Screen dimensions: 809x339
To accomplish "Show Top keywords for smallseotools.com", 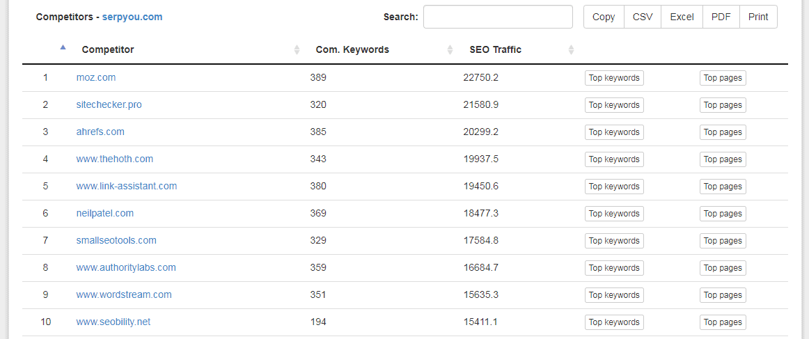I will coord(614,240).
